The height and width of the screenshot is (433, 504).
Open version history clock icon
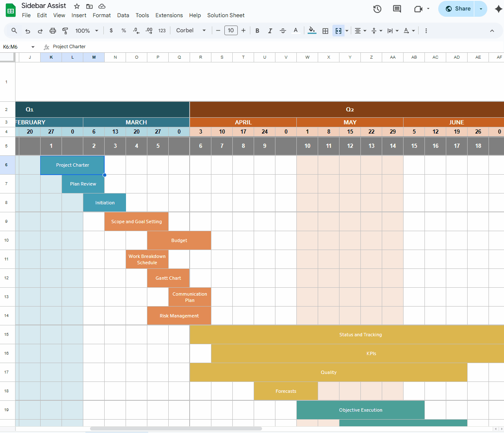[377, 9]
